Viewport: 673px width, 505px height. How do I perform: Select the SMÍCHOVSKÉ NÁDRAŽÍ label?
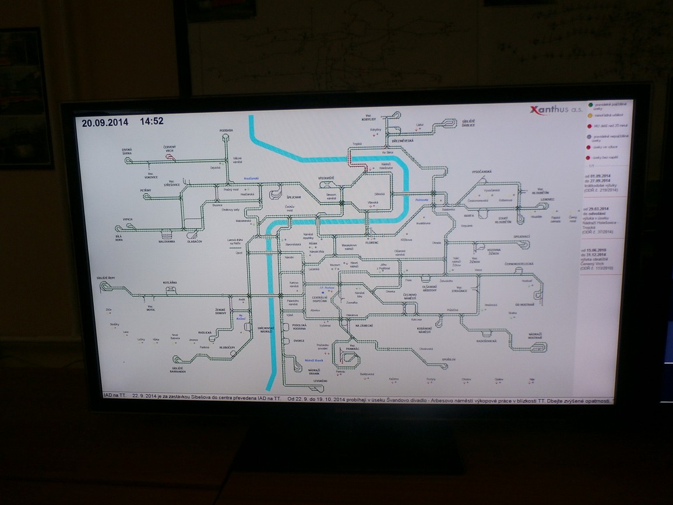pyautogui.click(x=266, y=329)
